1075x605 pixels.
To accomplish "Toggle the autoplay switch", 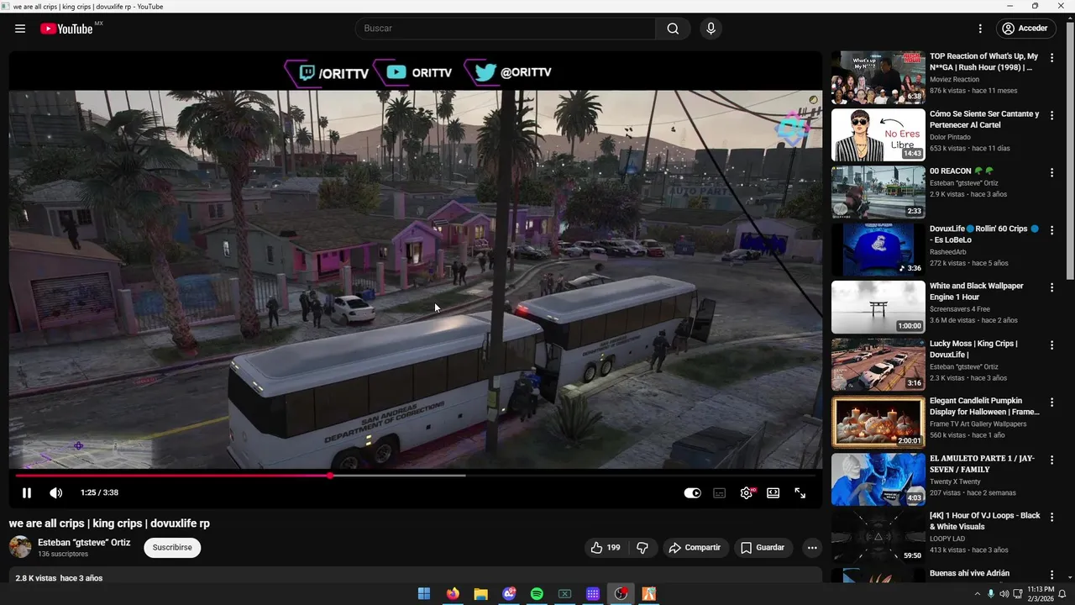I will click(x=692, y=493).
